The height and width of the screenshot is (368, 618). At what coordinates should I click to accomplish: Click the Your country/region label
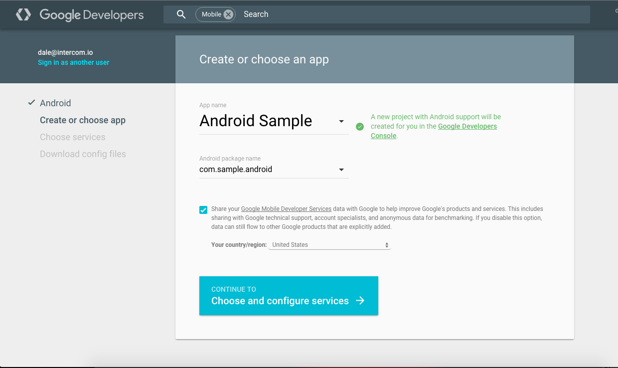(239, 245)
